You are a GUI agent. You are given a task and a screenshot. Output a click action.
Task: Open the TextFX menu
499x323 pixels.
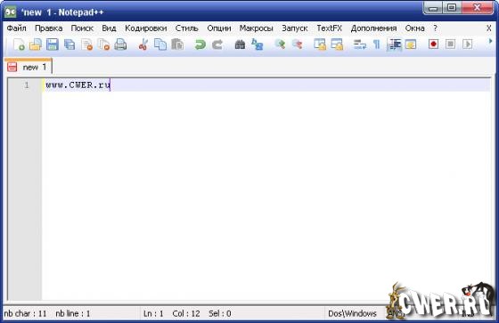point(329,28)
